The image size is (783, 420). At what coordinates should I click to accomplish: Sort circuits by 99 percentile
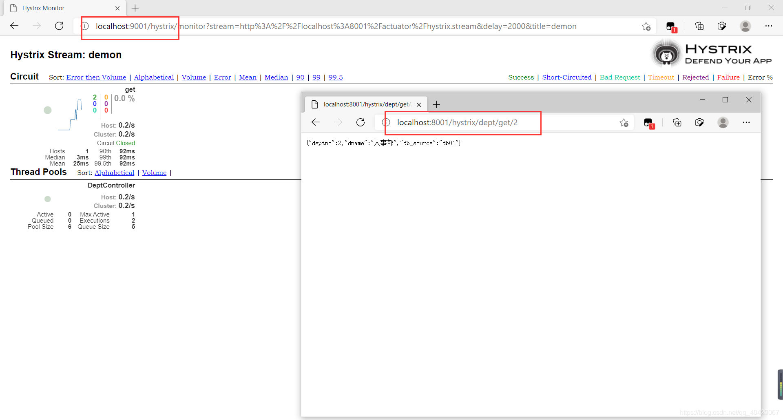(316, 77)
